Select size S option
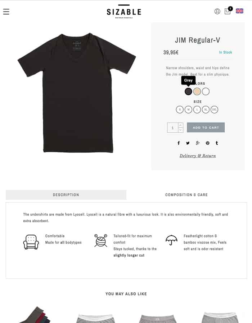252x323 pixels. click(180, 110)
